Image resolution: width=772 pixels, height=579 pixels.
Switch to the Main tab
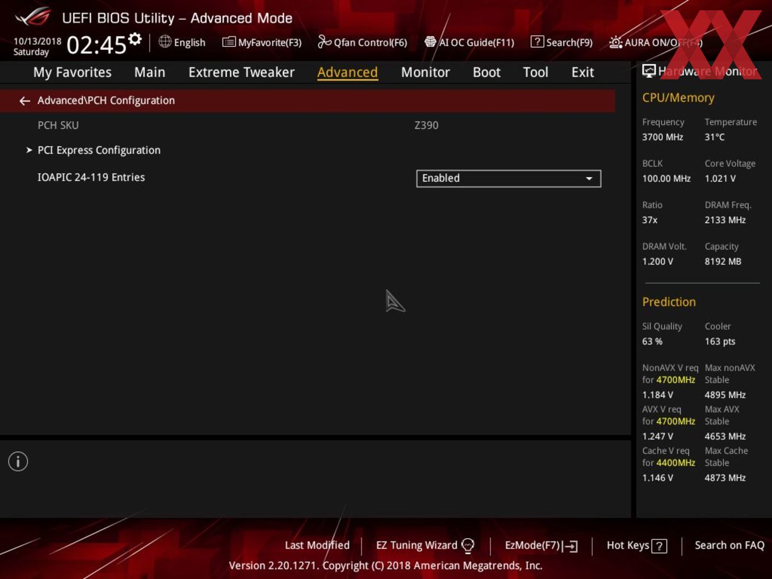(x=150, y=72)
